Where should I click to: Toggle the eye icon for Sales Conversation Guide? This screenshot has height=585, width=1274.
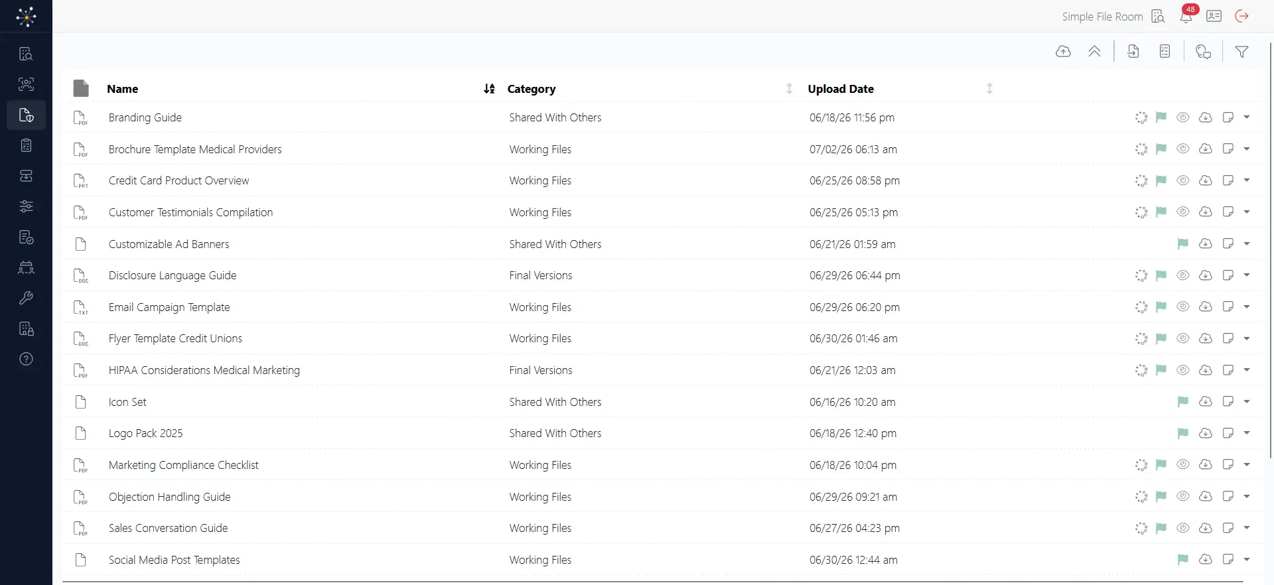pos(1183,528)
